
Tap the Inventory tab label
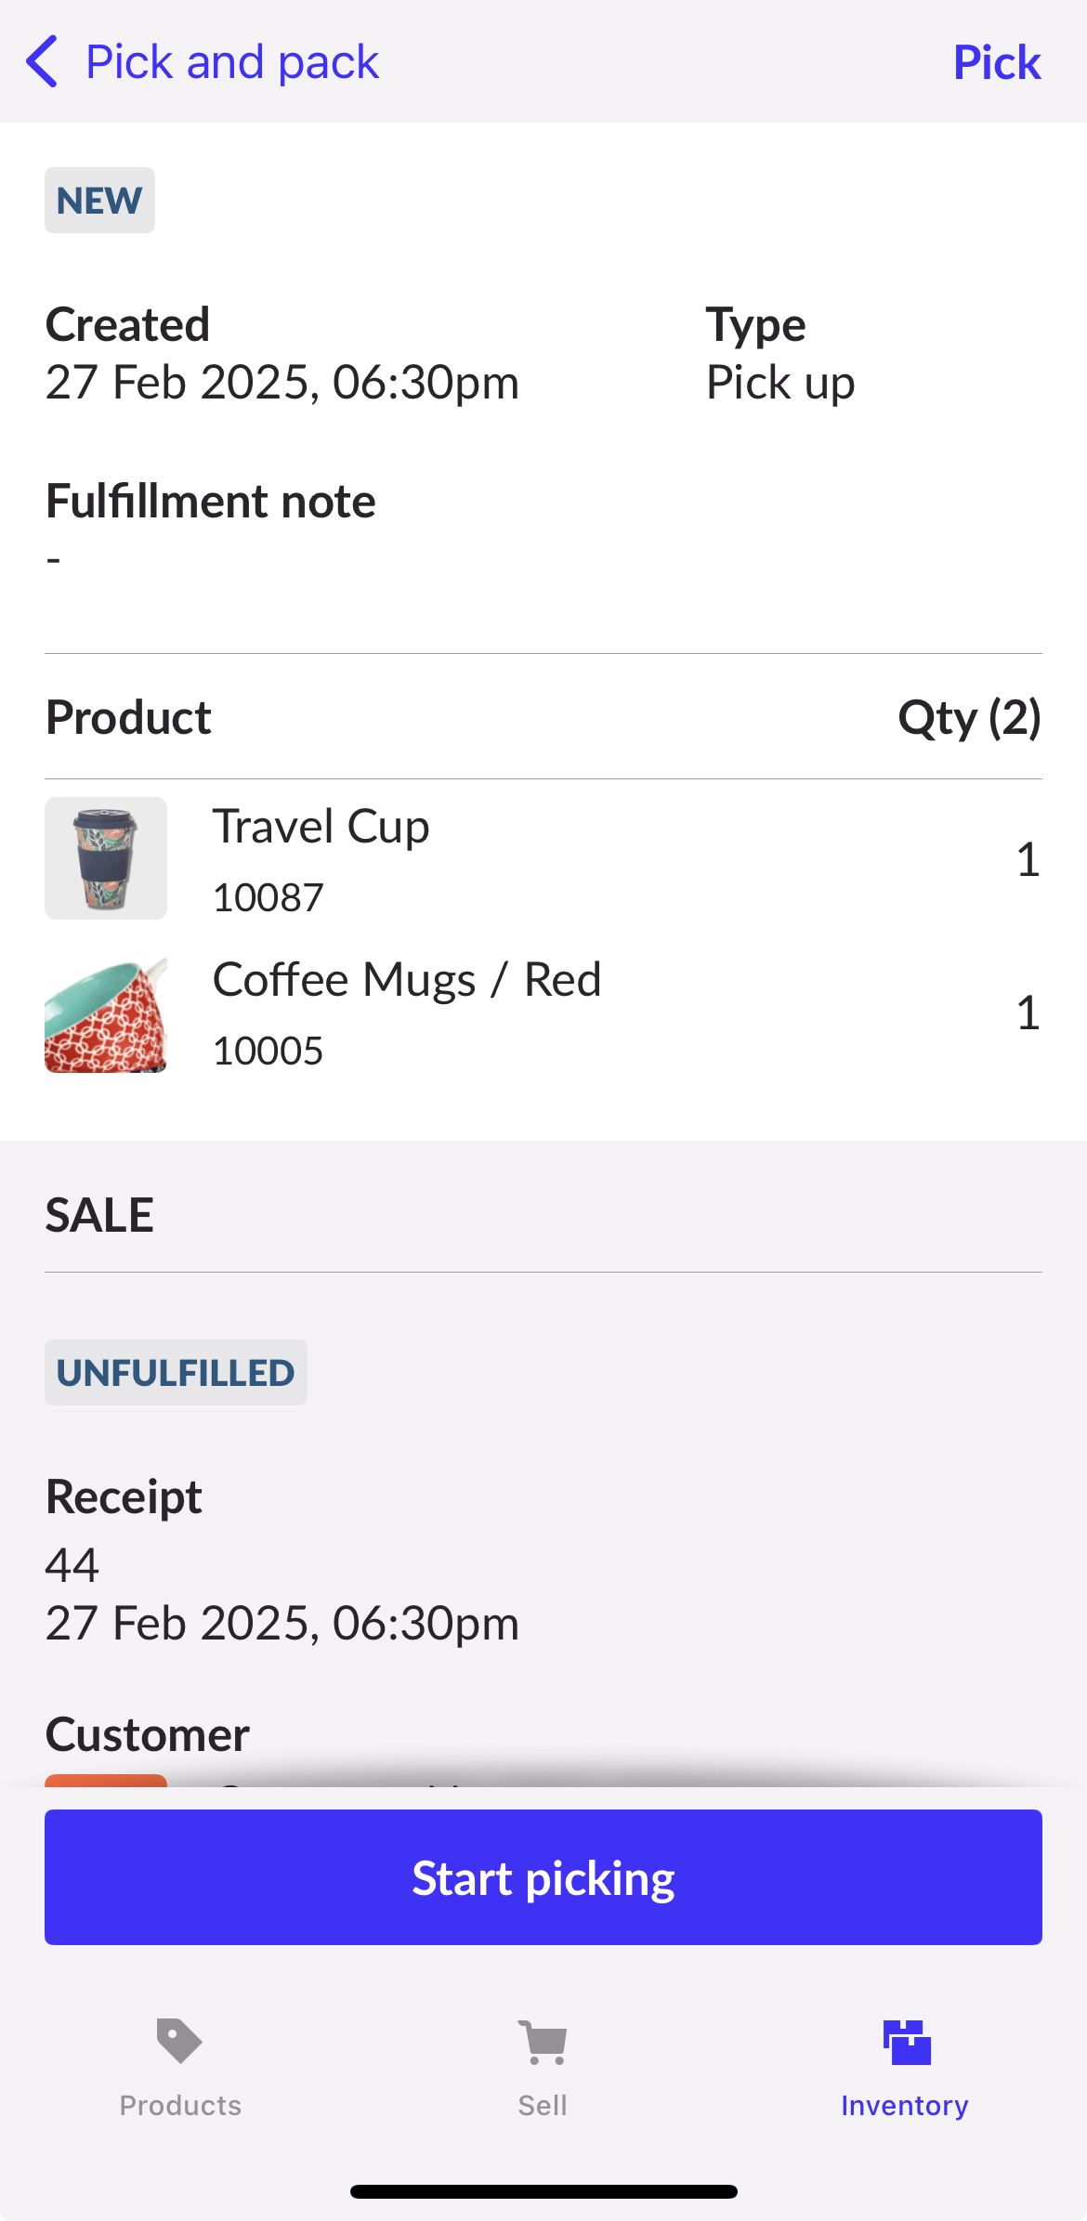(x=905, y=2105)
